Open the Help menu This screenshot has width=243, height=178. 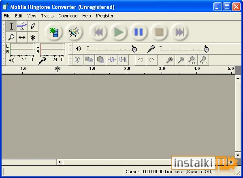87,16
